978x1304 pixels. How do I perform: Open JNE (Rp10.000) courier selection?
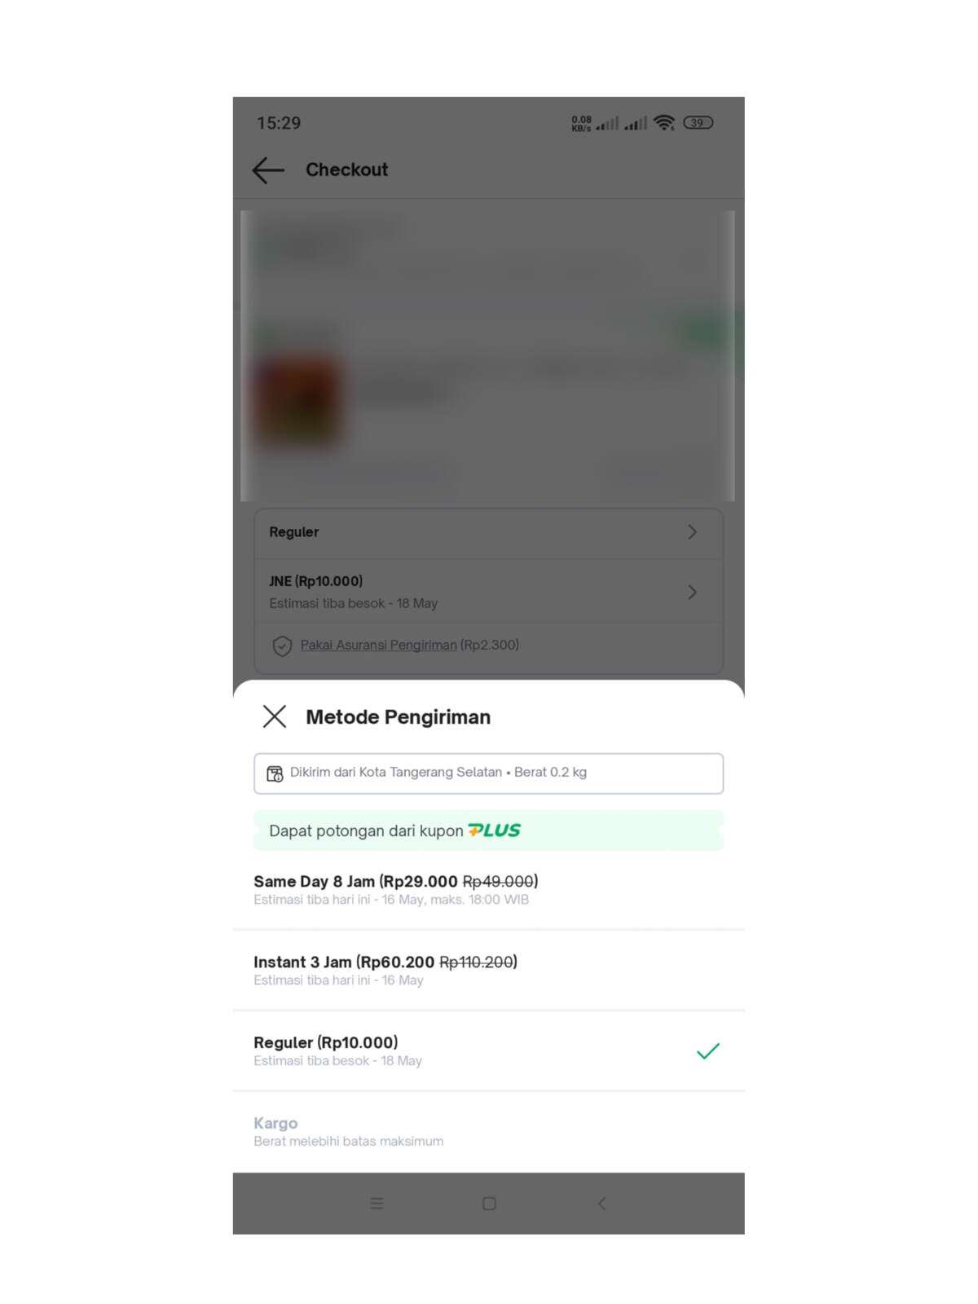489,592
